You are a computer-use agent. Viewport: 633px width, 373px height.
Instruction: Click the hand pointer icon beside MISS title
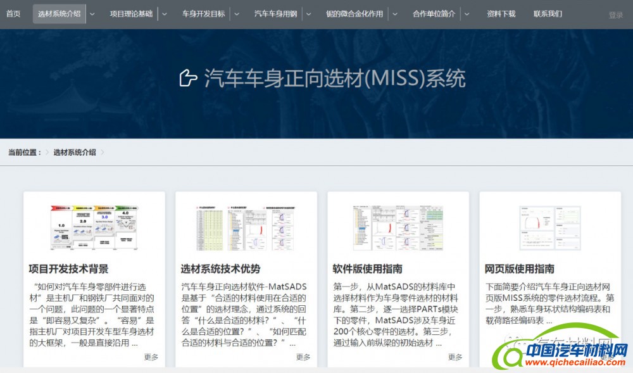(189, 79)
